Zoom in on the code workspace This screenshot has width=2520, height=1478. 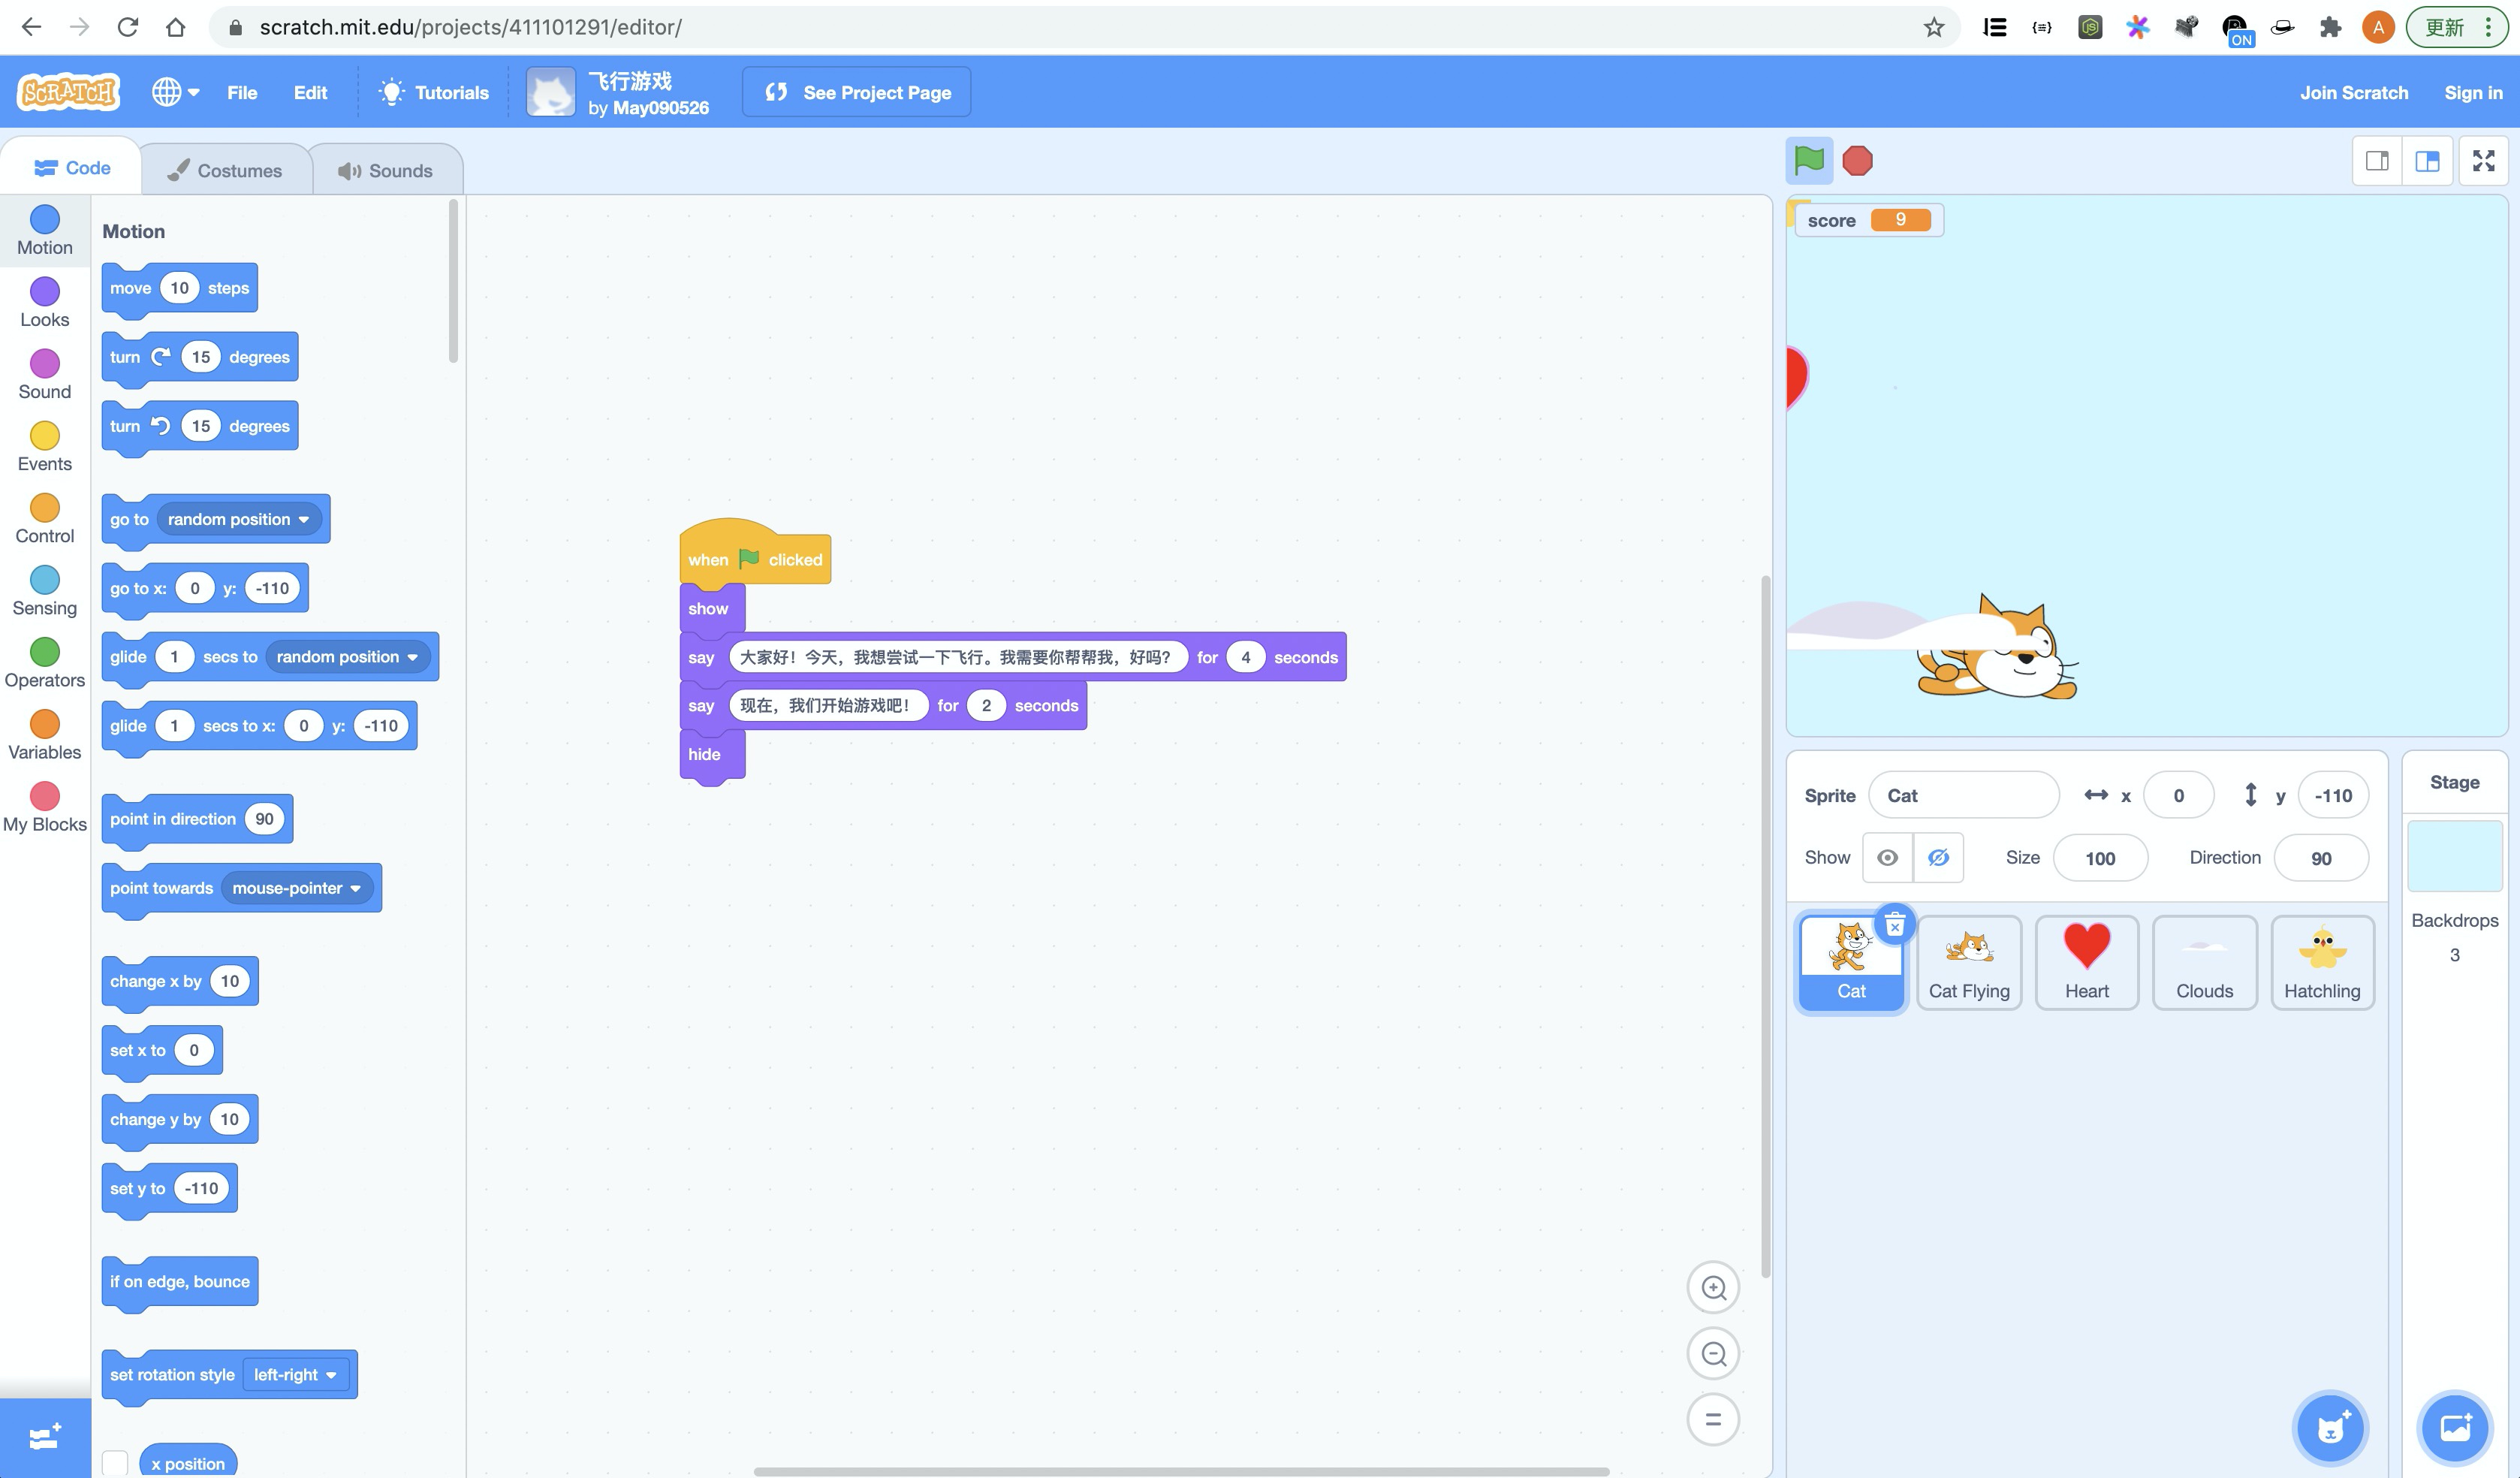click(x=1713, y=1288)
